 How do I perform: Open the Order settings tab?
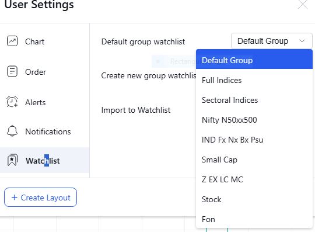pyautogui.click(x=44, y=72)
